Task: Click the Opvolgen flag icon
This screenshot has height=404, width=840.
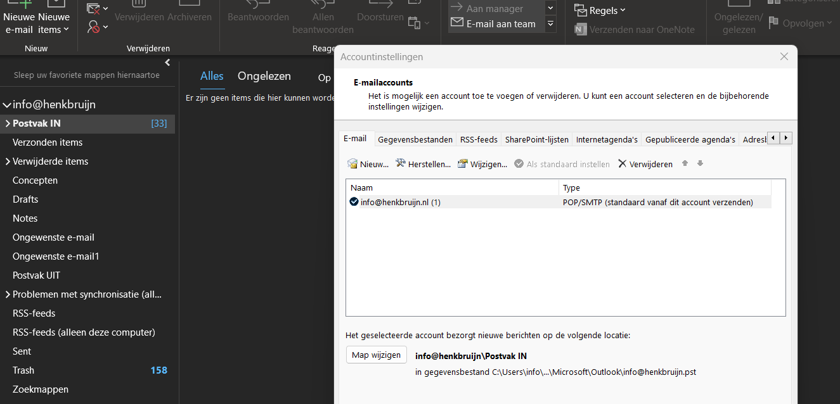Action: [x=773, y=23]
